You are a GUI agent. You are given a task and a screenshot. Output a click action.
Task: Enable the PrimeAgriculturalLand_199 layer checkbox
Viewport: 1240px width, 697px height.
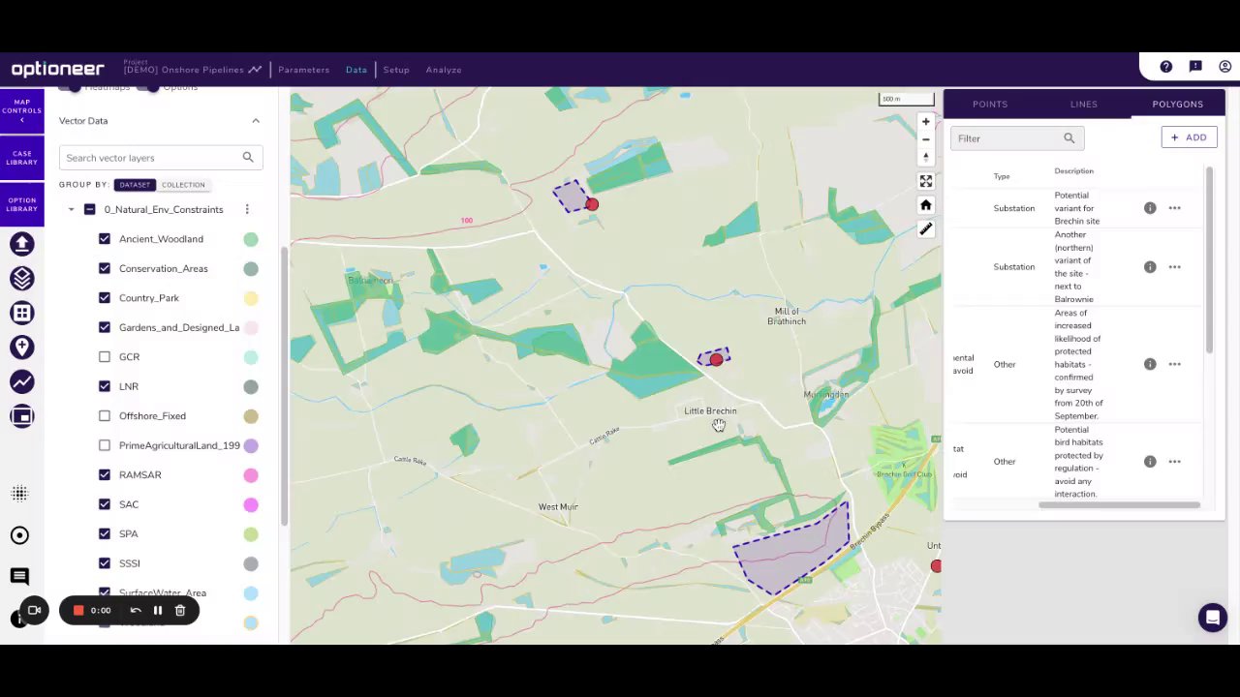(105, 445)
